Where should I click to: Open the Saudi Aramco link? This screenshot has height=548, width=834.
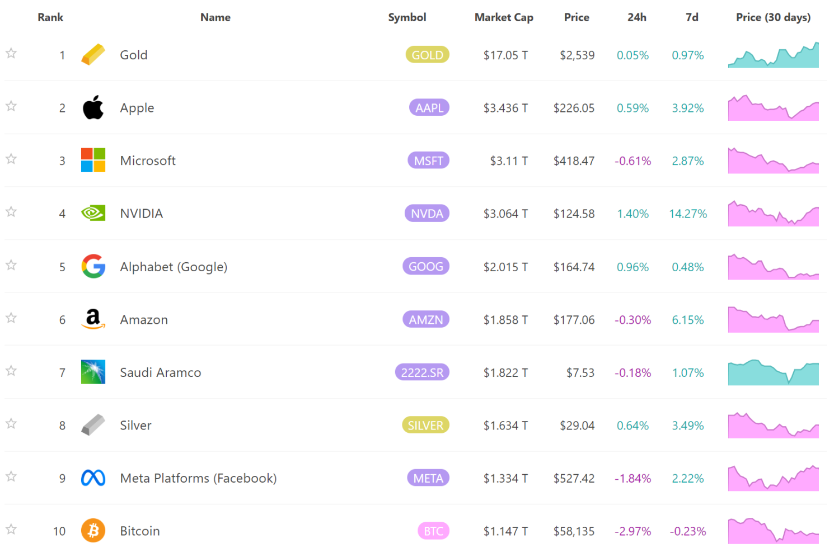161,372
